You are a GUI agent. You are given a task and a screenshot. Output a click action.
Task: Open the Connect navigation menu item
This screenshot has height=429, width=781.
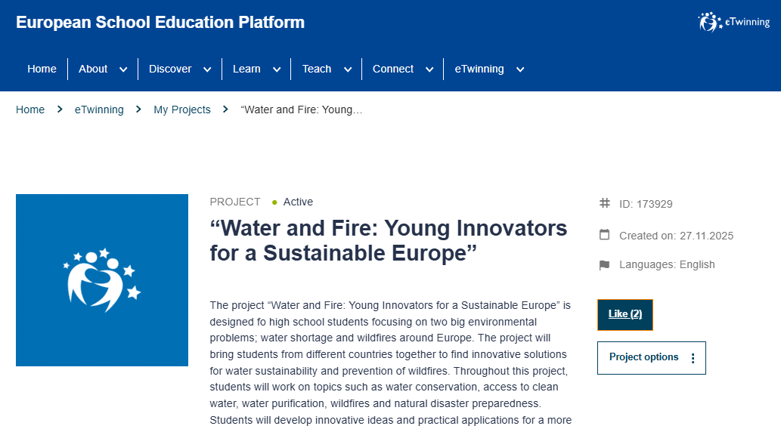[393, 69]
